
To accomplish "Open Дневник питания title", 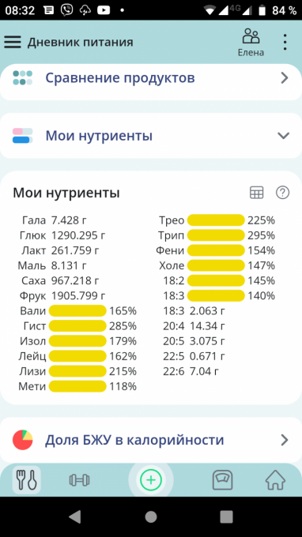I will click(80, 43).
